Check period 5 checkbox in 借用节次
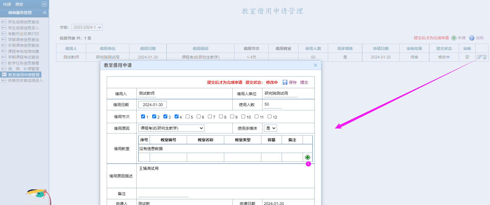 188,117
